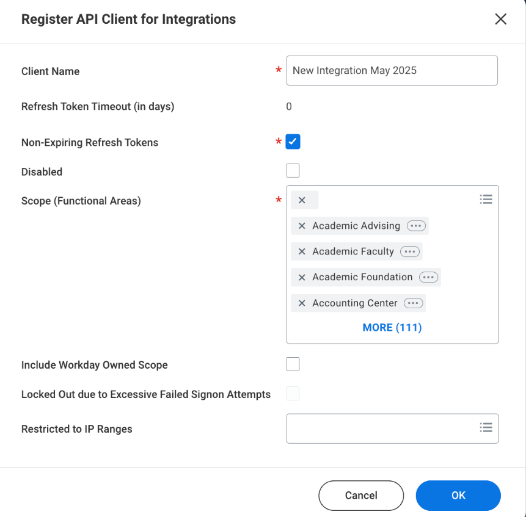This screenshot has width=526, height=517.
Task: Click the OK button
Action: point(458,495)
